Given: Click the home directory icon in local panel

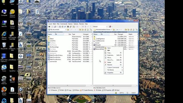Looking at the screenshot, I should coord(85,30).
